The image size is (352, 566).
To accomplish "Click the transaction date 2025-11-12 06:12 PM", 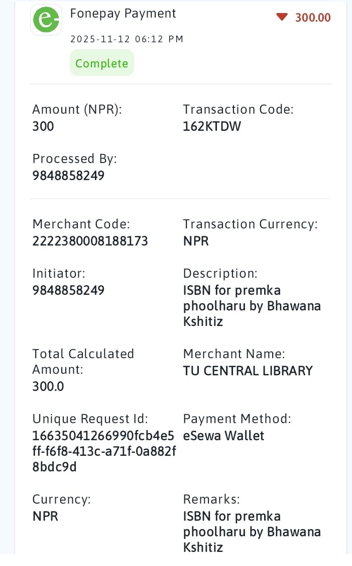I will (127, 39).
